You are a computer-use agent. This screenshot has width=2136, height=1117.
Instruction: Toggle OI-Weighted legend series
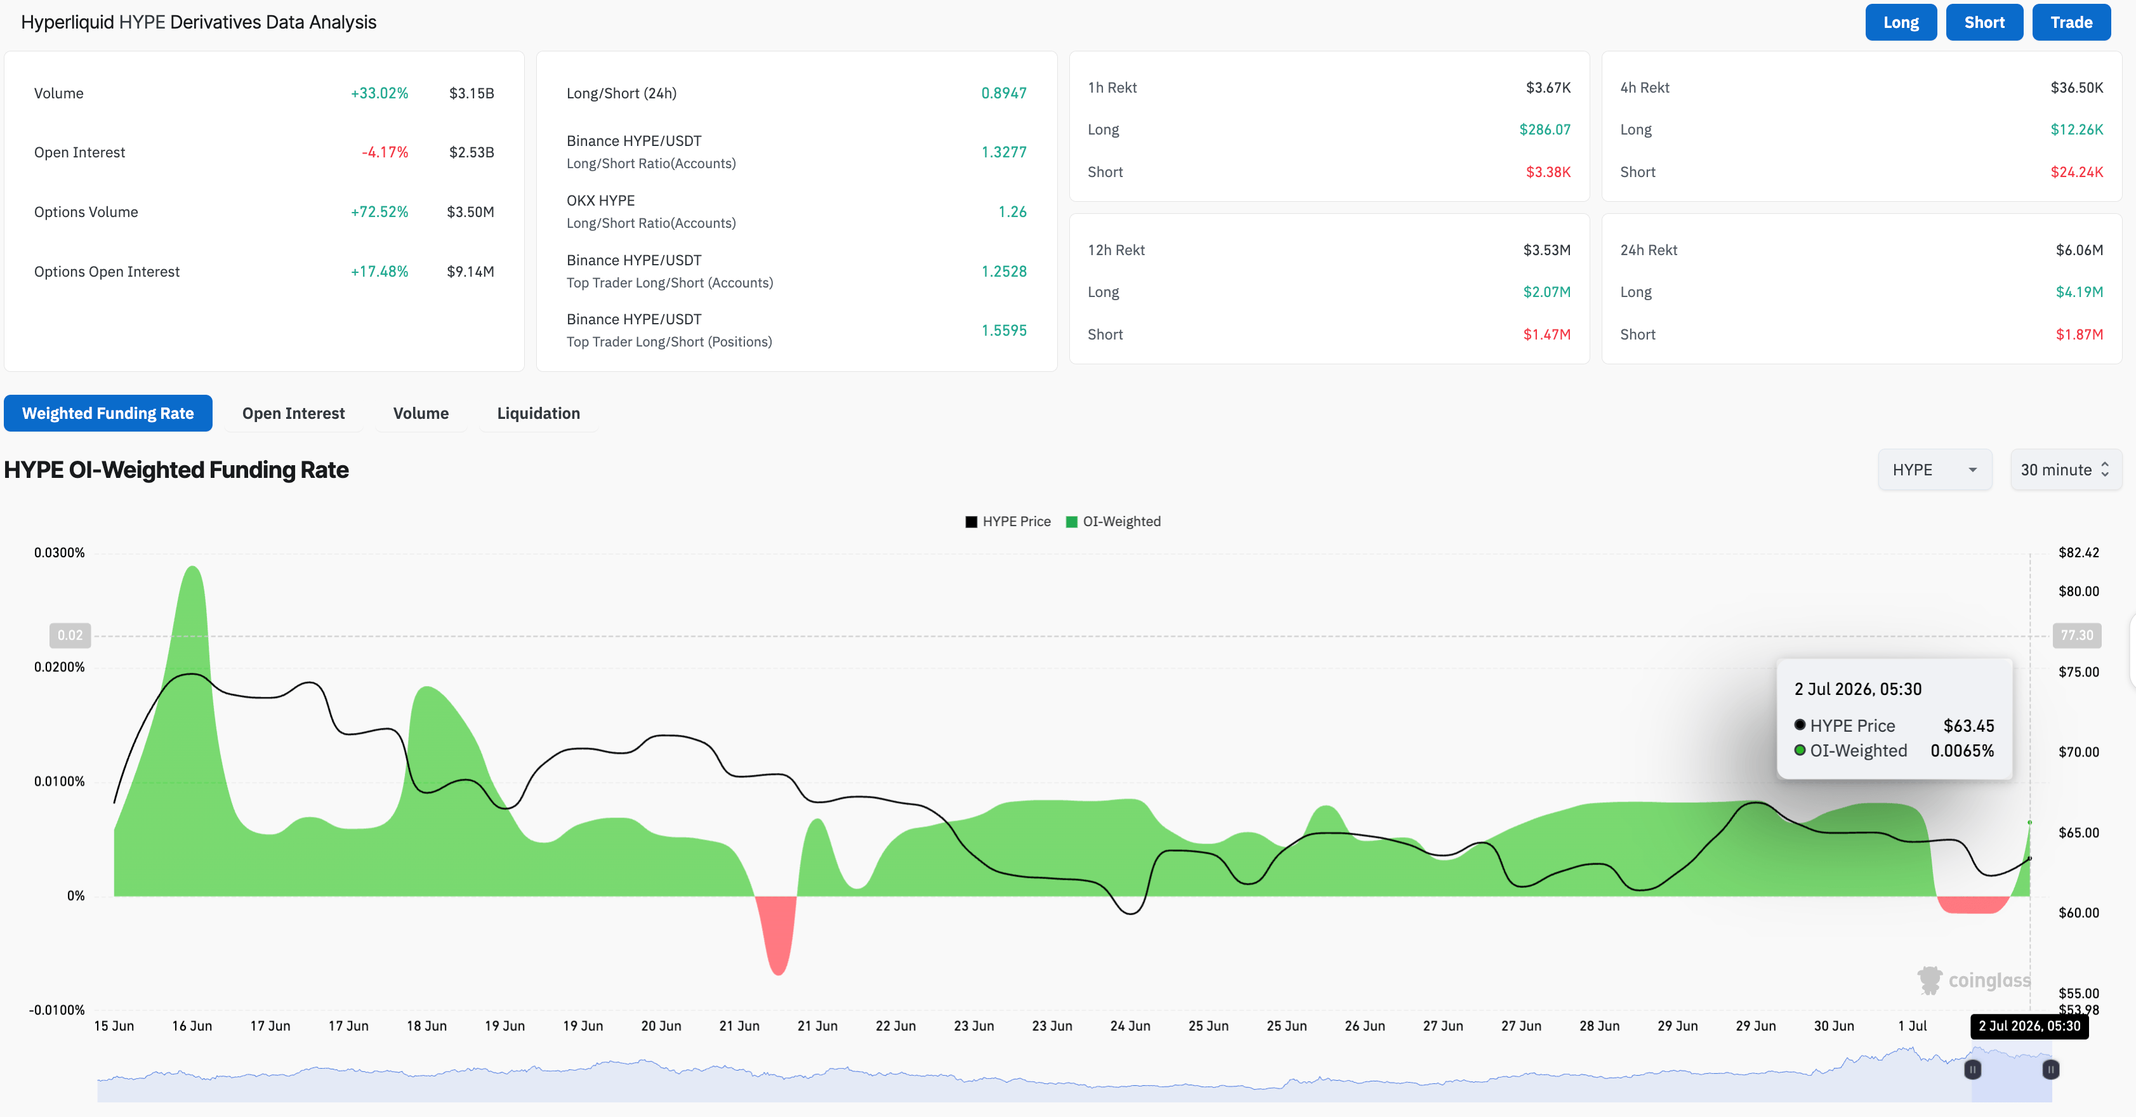click(1113, 522)
